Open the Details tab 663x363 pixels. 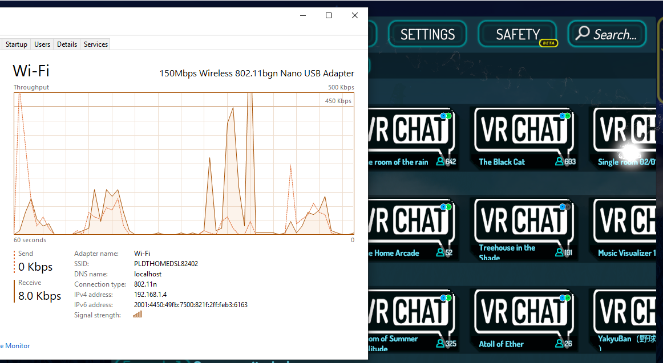(67, 44)
